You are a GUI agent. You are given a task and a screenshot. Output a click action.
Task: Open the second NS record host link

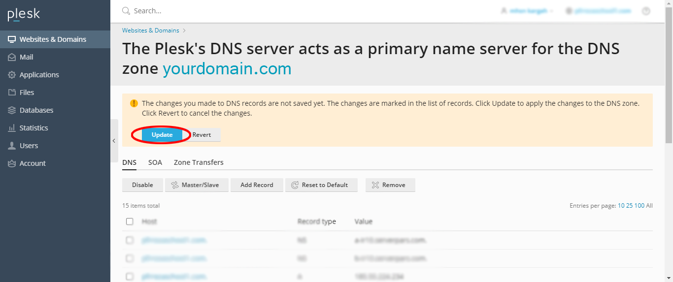tap(174, 258)
